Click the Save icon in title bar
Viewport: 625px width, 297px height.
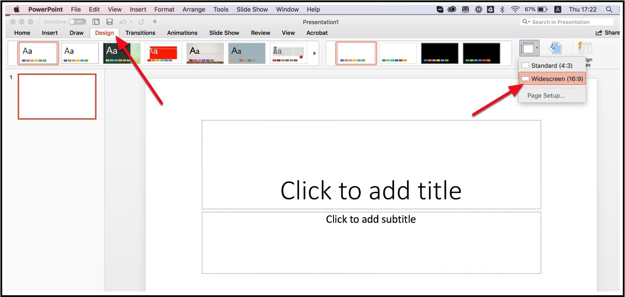coord(110,22)
